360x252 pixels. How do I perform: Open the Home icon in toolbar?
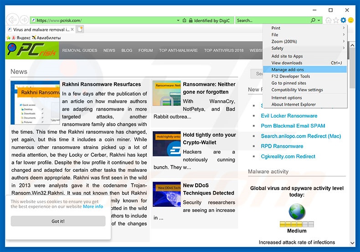329,21
